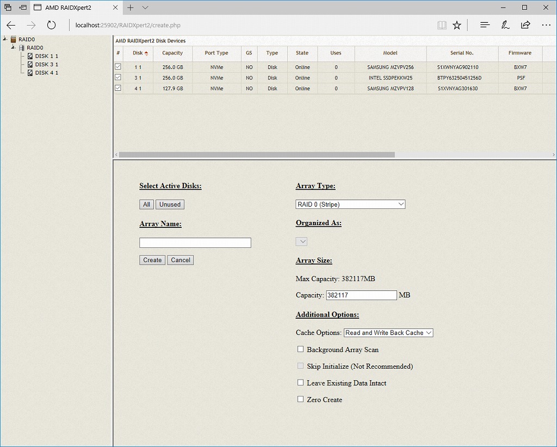Open the Hub lines icon
The width and height of the screenshot is (557, 447).
[485, 25]
